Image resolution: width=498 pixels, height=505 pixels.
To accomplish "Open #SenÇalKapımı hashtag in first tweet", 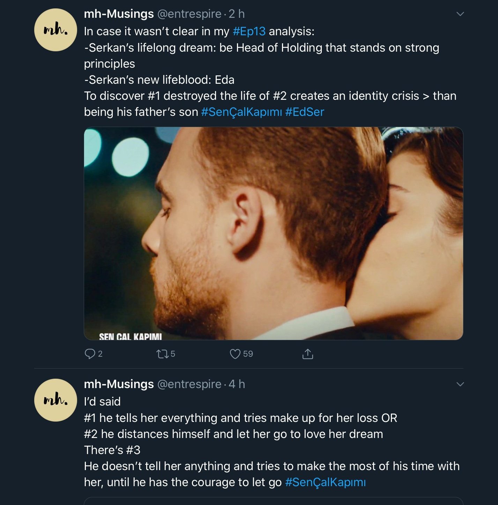I will 241,112.
